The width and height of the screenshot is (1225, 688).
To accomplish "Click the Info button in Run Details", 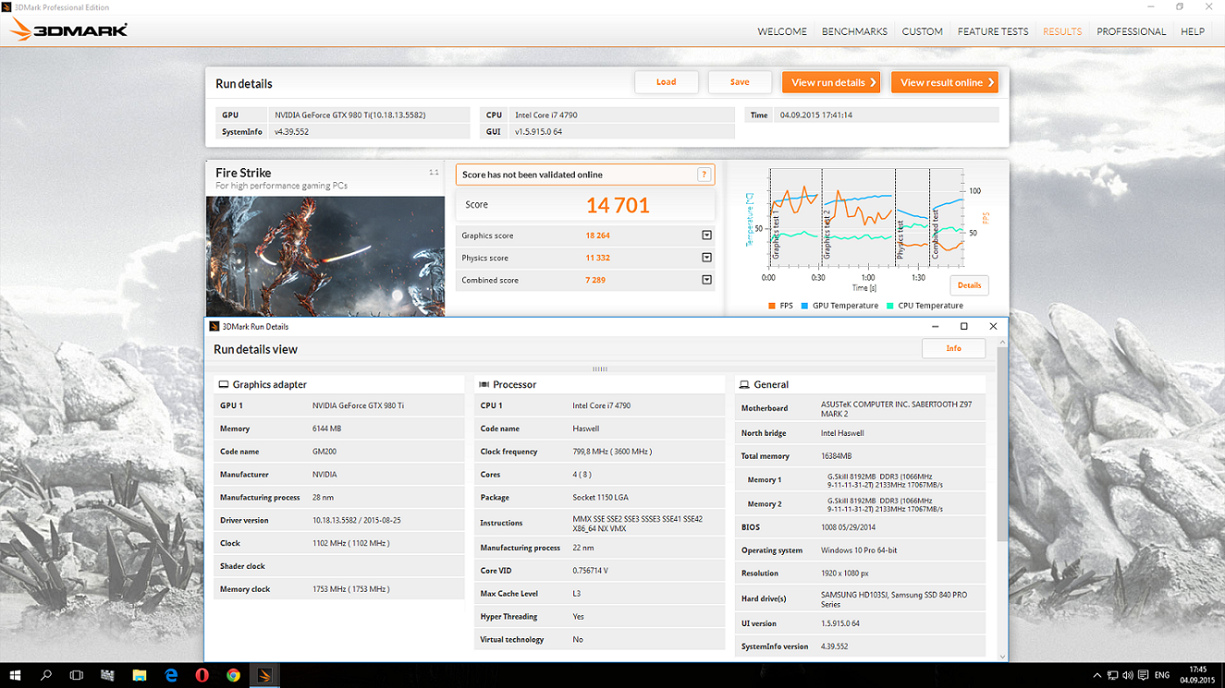I will [x=954, y=348].
